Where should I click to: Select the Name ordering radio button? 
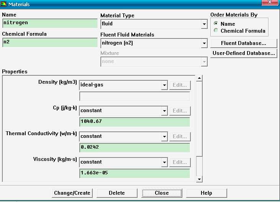pyautogui.click(x=216, y=24)
